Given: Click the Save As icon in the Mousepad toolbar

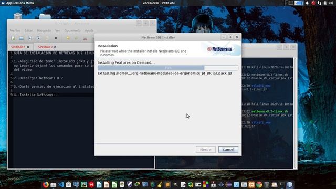Looking at the screenshot, I should 38,38.
